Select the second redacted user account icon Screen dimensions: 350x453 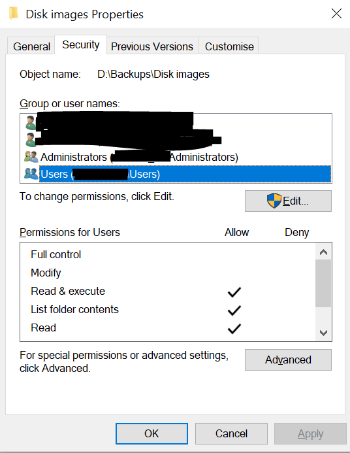(x=31, y=140)
